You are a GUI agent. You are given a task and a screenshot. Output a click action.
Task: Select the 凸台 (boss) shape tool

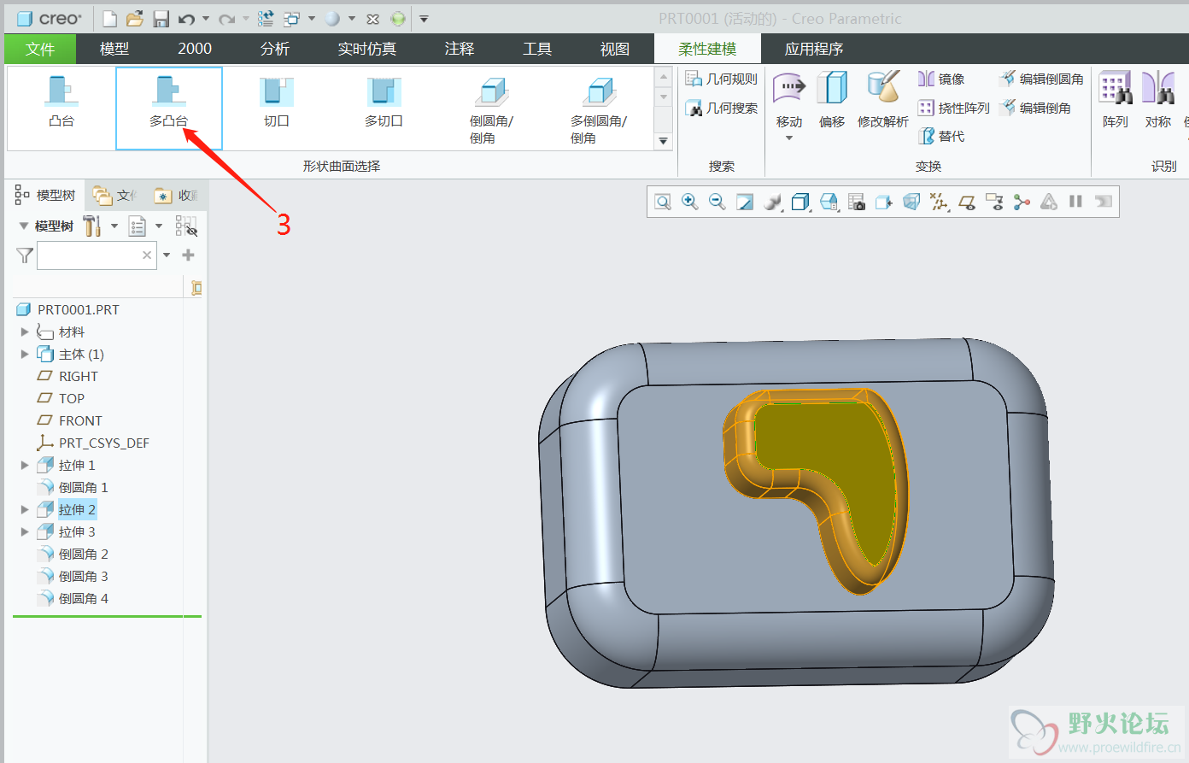pos(61,102)
